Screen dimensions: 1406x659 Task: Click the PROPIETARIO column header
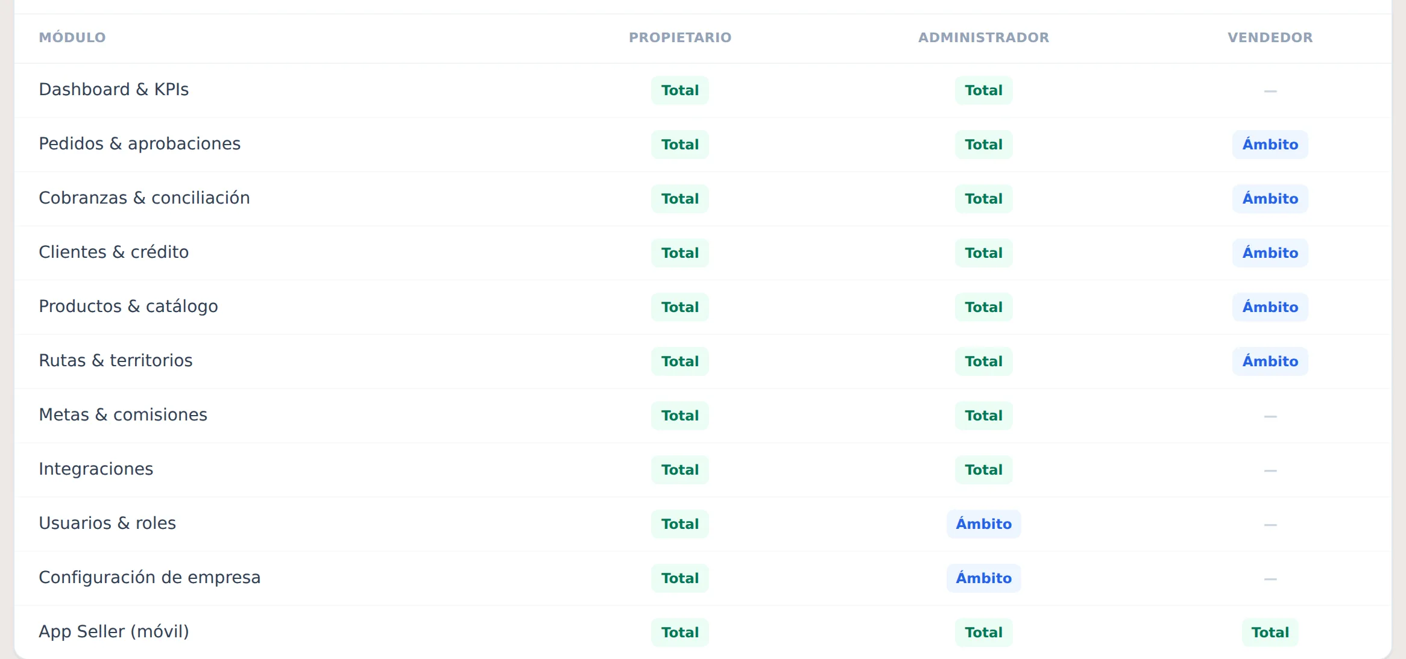coord(680,37)
